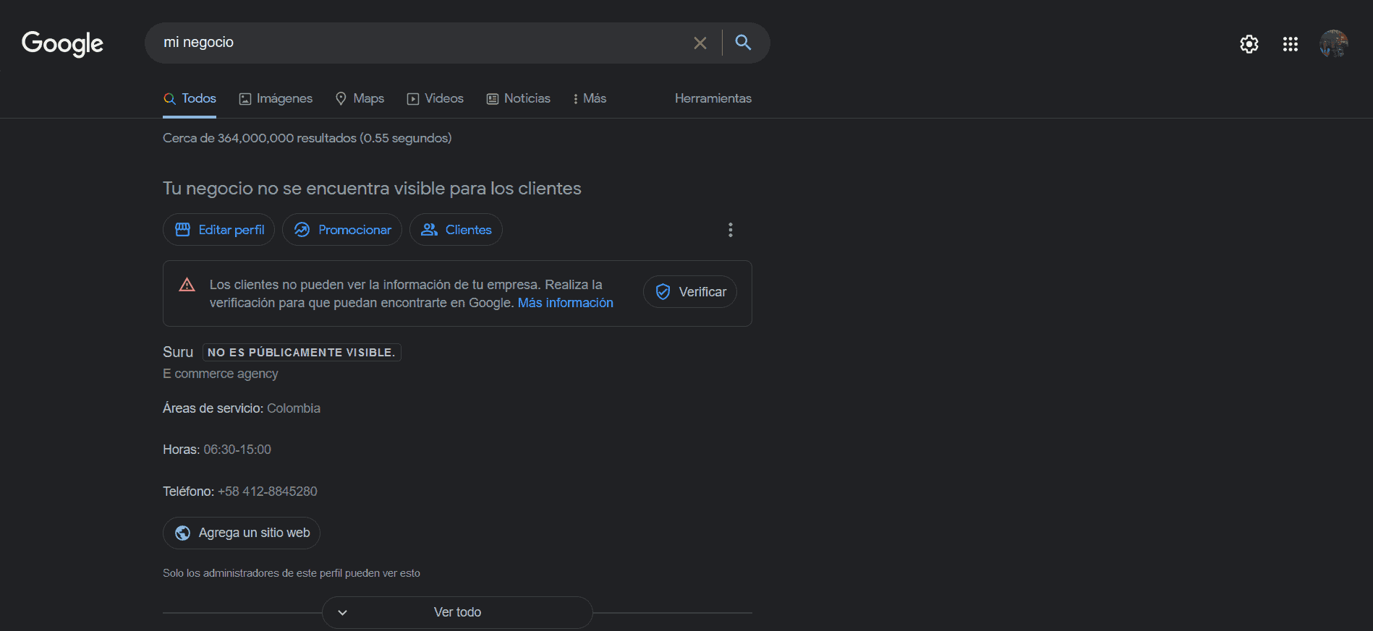Image resolution: width=1373 pixels, height=631 pixels.
Task: Click the 'E commerce agency' category text
Action: (221, 374)
